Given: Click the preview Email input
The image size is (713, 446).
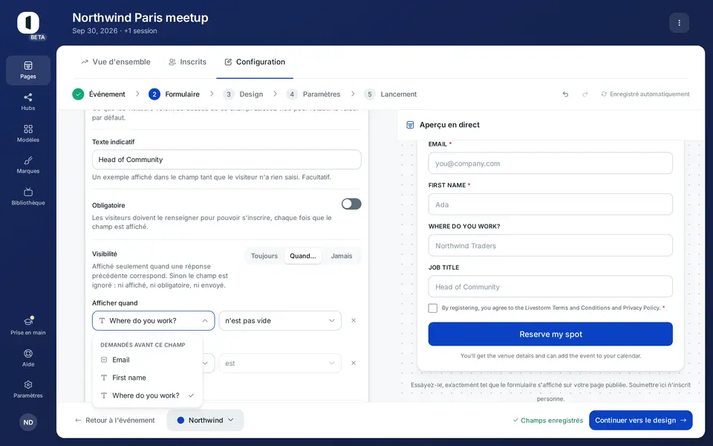Looking at the screenshot, I should [550, 164].
